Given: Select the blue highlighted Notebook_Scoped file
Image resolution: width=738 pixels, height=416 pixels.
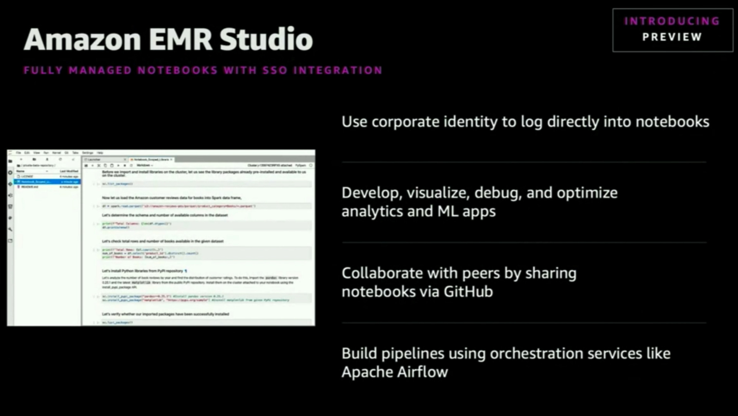Looking at the screenshot, I should pyautogui.click(x=40, y=182).
